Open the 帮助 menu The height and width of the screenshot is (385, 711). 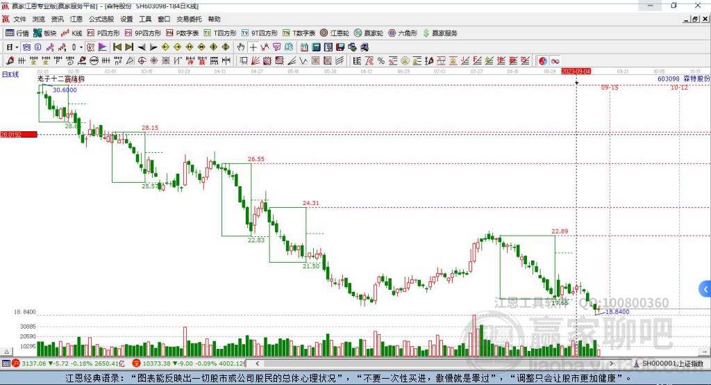click(214, 19)
